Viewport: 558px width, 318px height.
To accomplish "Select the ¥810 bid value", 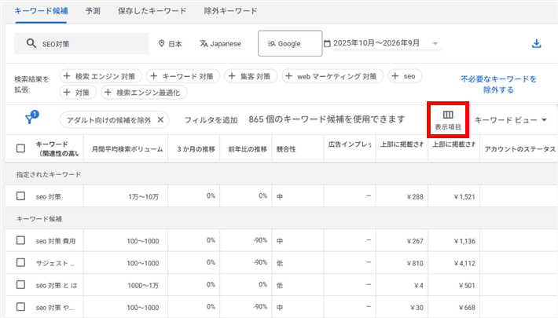I will (x=415, y=263).
